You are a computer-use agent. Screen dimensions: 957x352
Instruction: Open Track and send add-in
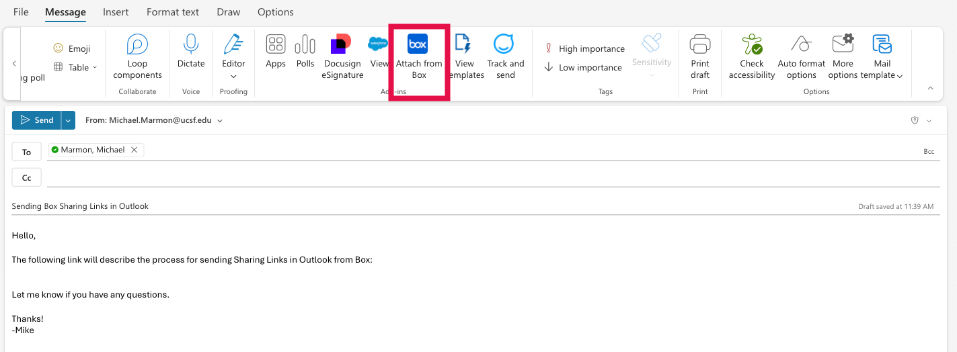coord(506,57)
